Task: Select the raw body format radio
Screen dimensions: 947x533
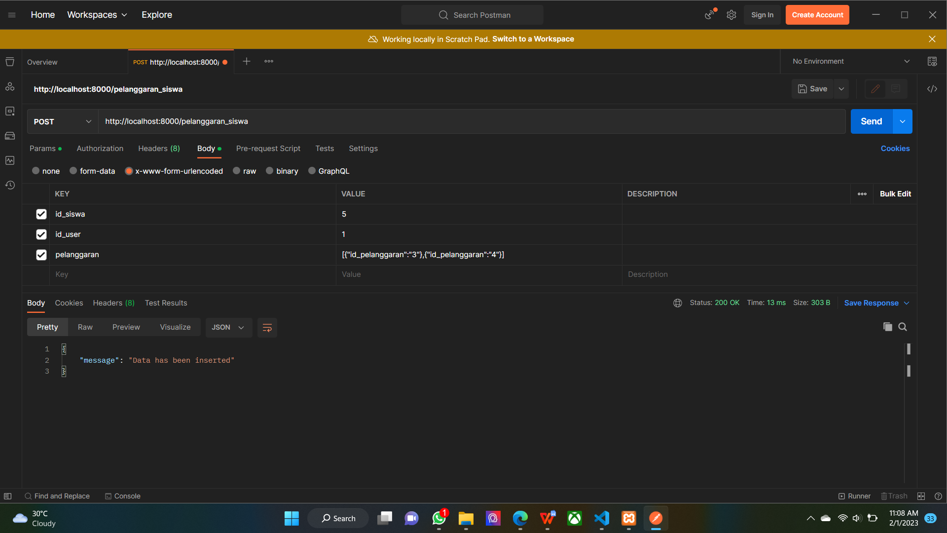Action: [237, 171]
